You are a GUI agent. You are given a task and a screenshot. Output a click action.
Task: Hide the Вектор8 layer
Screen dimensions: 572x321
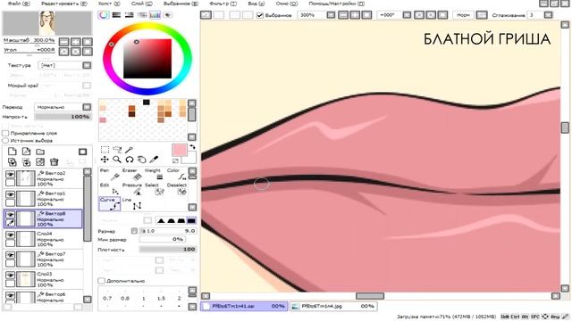[10, 215]
